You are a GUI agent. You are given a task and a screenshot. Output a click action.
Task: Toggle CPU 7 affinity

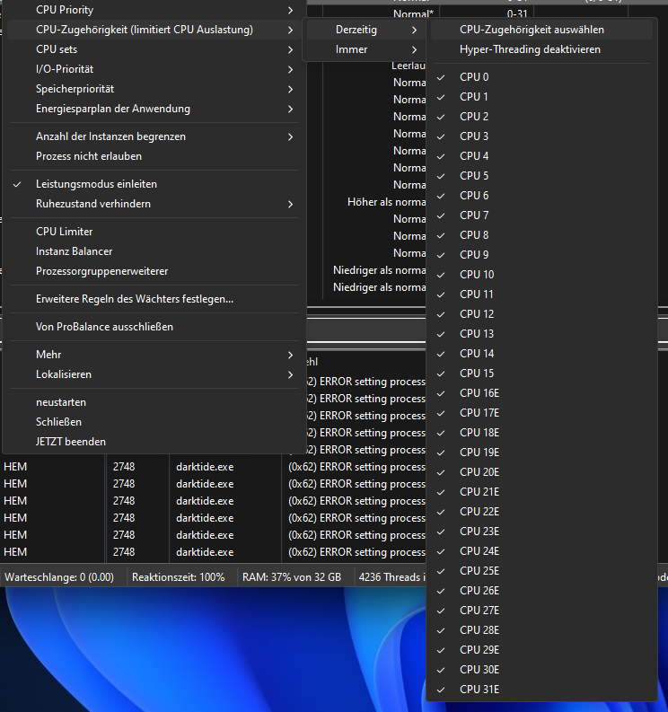541,215
